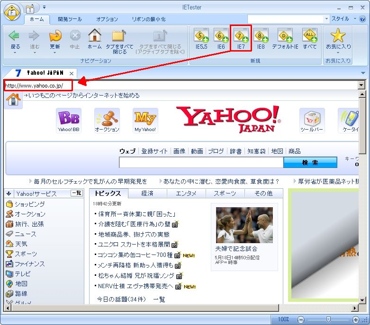370x325 pixels.
Task: Click Minimize Ribbon (リボンの最小化) tab
Action: pos(149,19)
